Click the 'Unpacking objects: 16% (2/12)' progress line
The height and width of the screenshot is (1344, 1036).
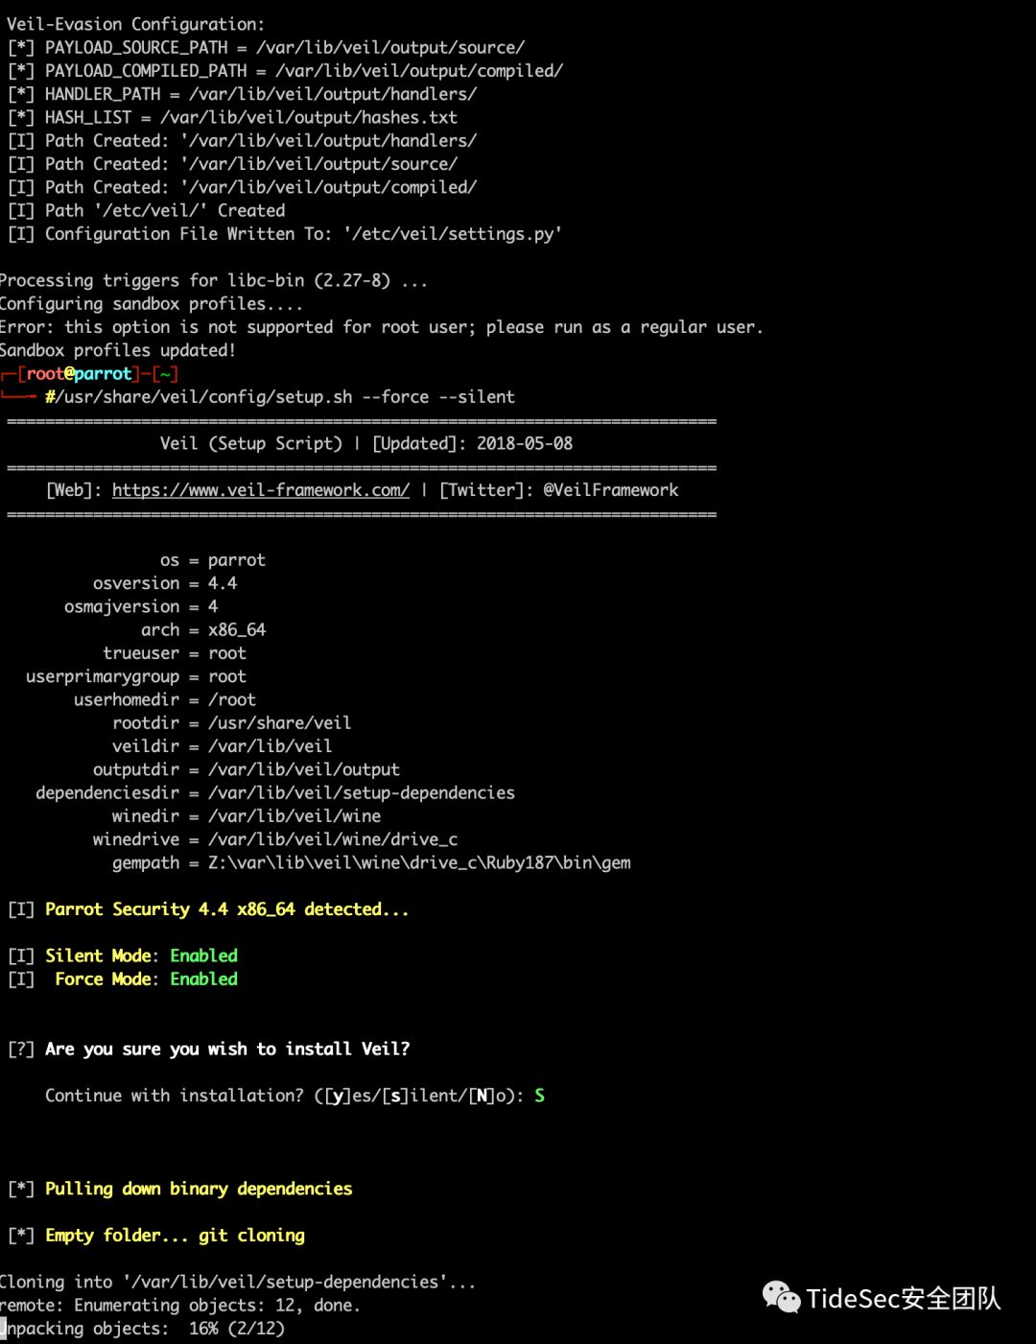143,1330
